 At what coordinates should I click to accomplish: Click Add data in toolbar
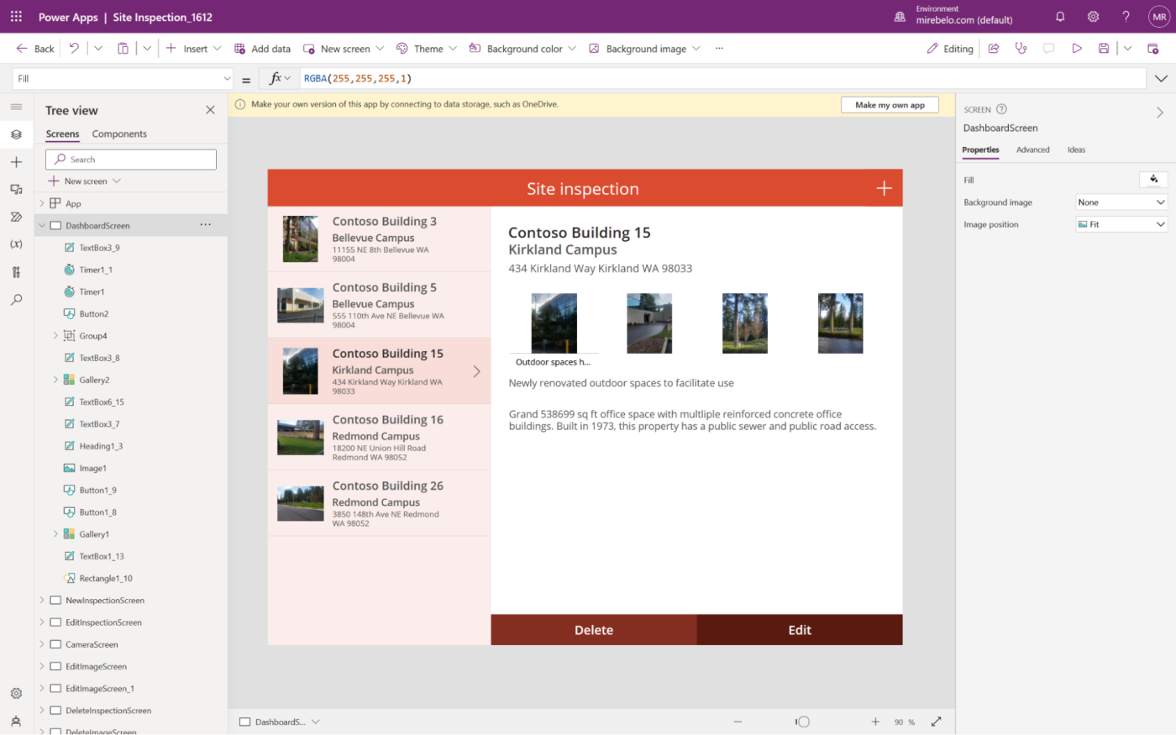click(262, 49)
